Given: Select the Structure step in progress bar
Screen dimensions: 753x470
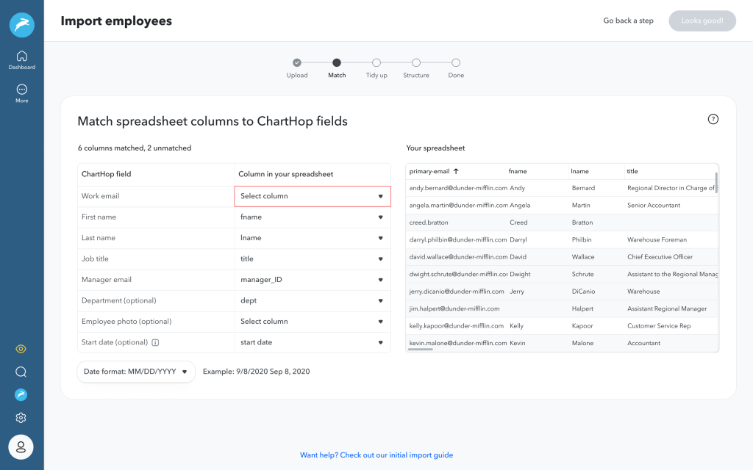Looking at the screenshot, I should [x=416, y=63].
